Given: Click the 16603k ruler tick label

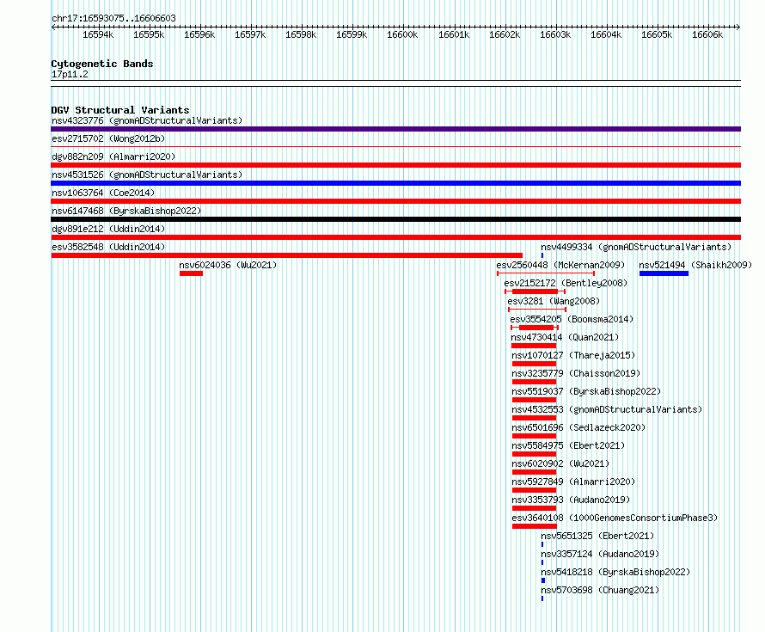Looking at the screenshot, I should pyautogui.click(x=555, y=34).
